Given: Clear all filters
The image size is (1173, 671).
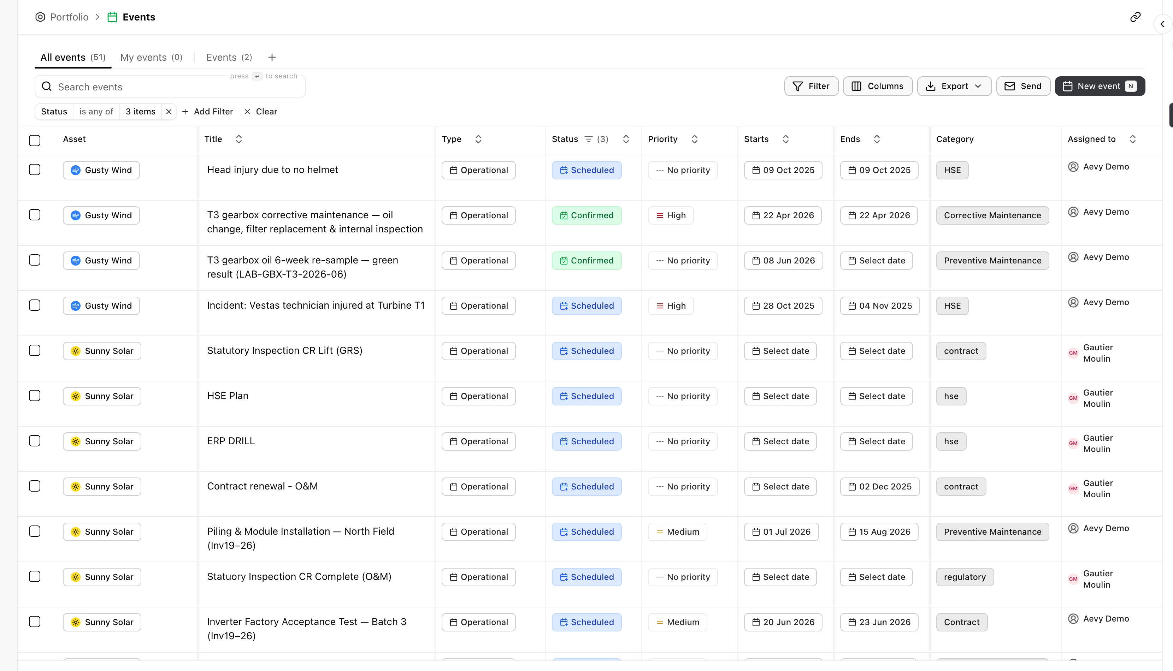Looking at the screenshot, I should pos(261,112).
